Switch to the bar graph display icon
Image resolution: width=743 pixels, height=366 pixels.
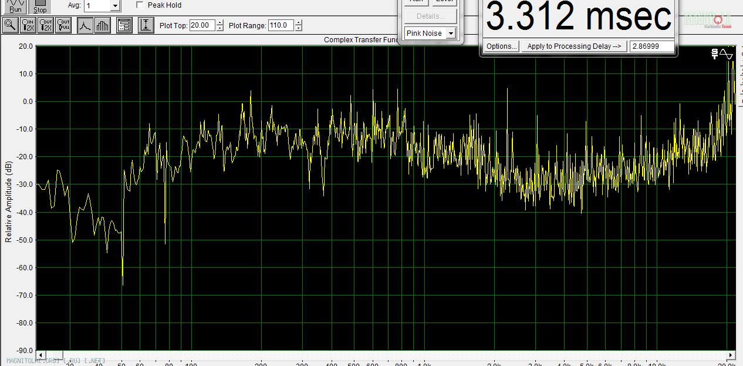(x=102, y=25)
